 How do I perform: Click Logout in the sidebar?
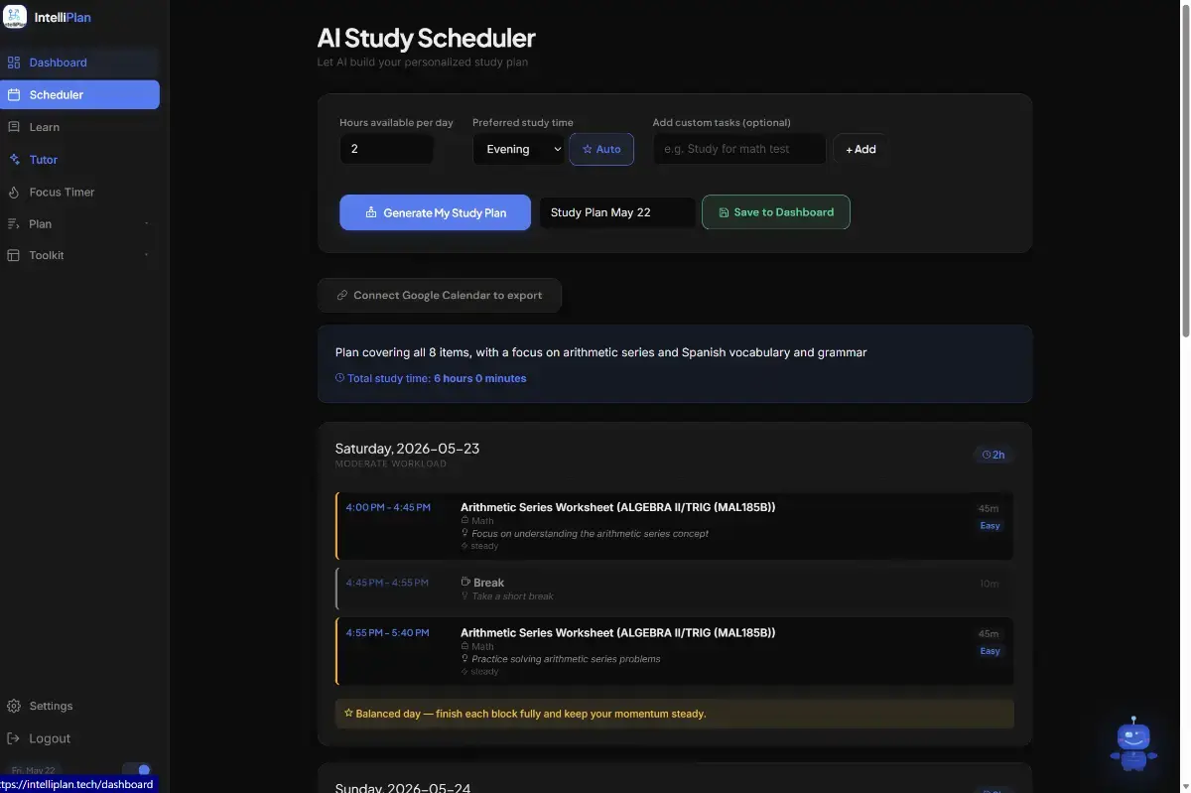point(79,738)
